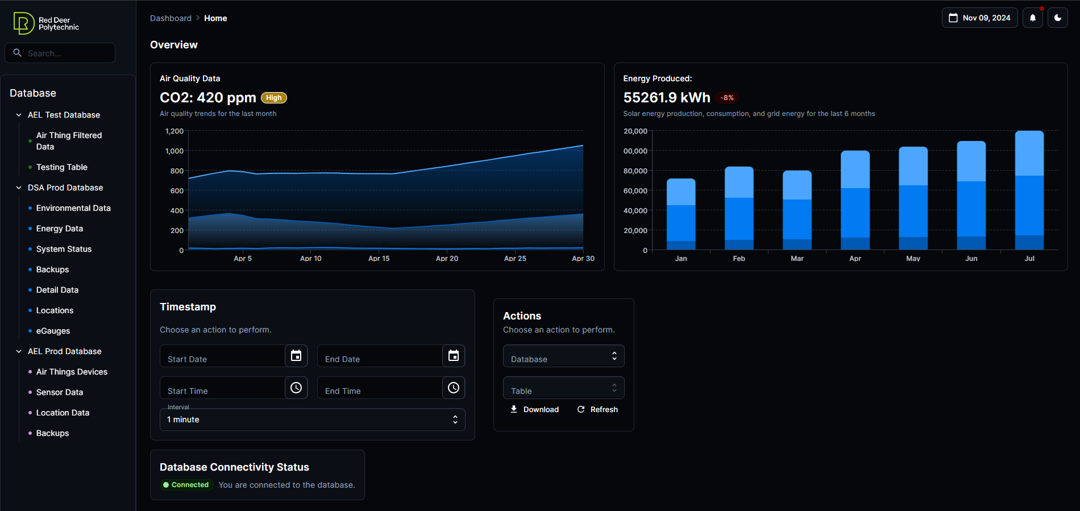Click the End Time input field
Screen dimensions: 1080x511
380,388
